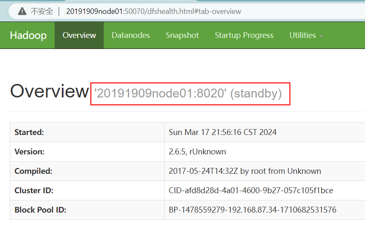Viewport: 365px width, 232px height.
Task: Select the Sun Mar 17 21:56:16 CST 2024 value
Action: pyautogui.click(x=223, y=132)
